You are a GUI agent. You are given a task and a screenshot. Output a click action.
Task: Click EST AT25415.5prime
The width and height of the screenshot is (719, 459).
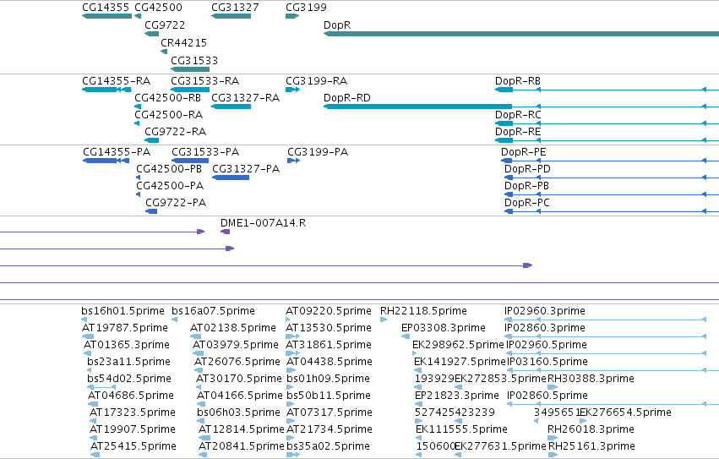pyautogui.click(x=133, y=446)
